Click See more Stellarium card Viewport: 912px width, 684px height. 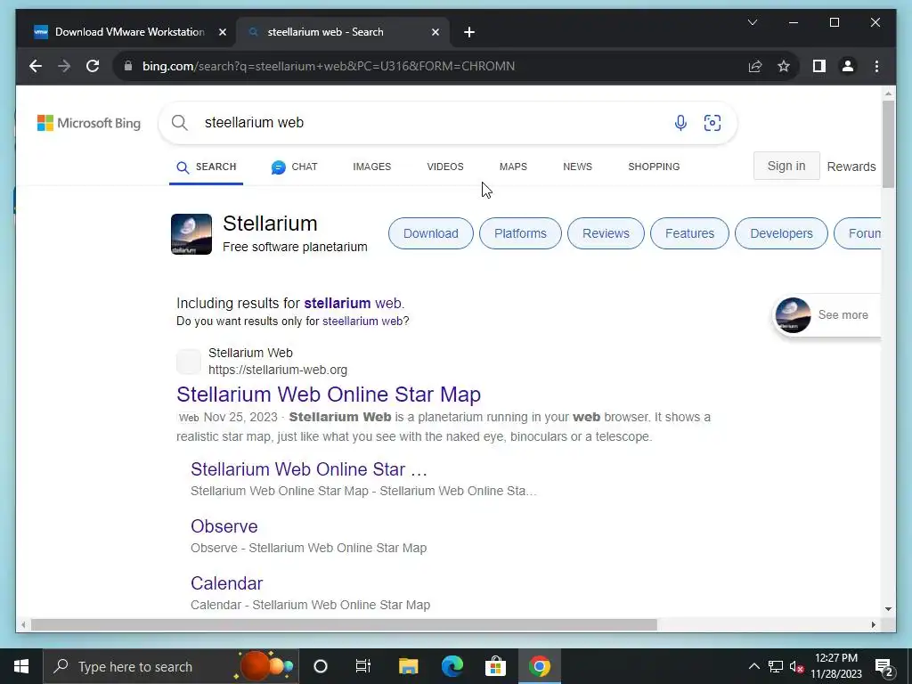826,315
